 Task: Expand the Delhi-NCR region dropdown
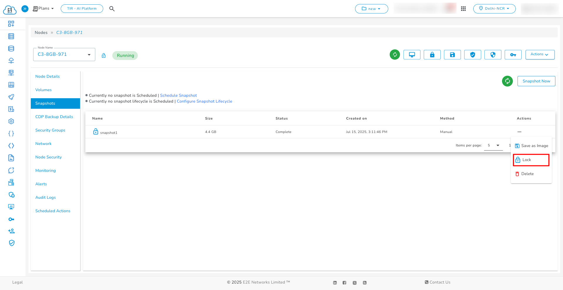pos(494,9)
